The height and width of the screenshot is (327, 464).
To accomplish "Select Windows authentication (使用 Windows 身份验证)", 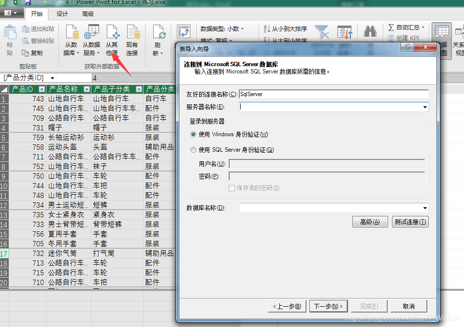I will coord(193,135).
